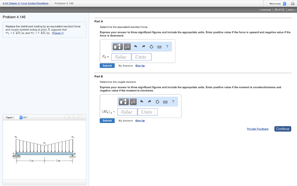This screenshot has width=297, height=186.
Task: Submit the Part A answer
Action: [x=107, y=66]
